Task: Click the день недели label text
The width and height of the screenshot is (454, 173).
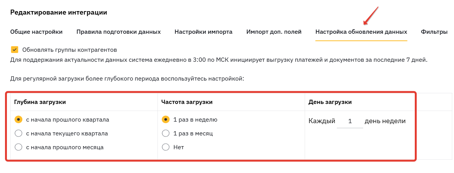Action: pyautogui.click(x=385, y=121)
